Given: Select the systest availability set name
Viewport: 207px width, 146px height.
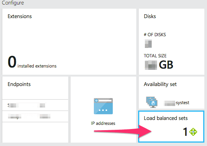Looking at the screenshot, I should pyautogui.click(x=176, y=103).
